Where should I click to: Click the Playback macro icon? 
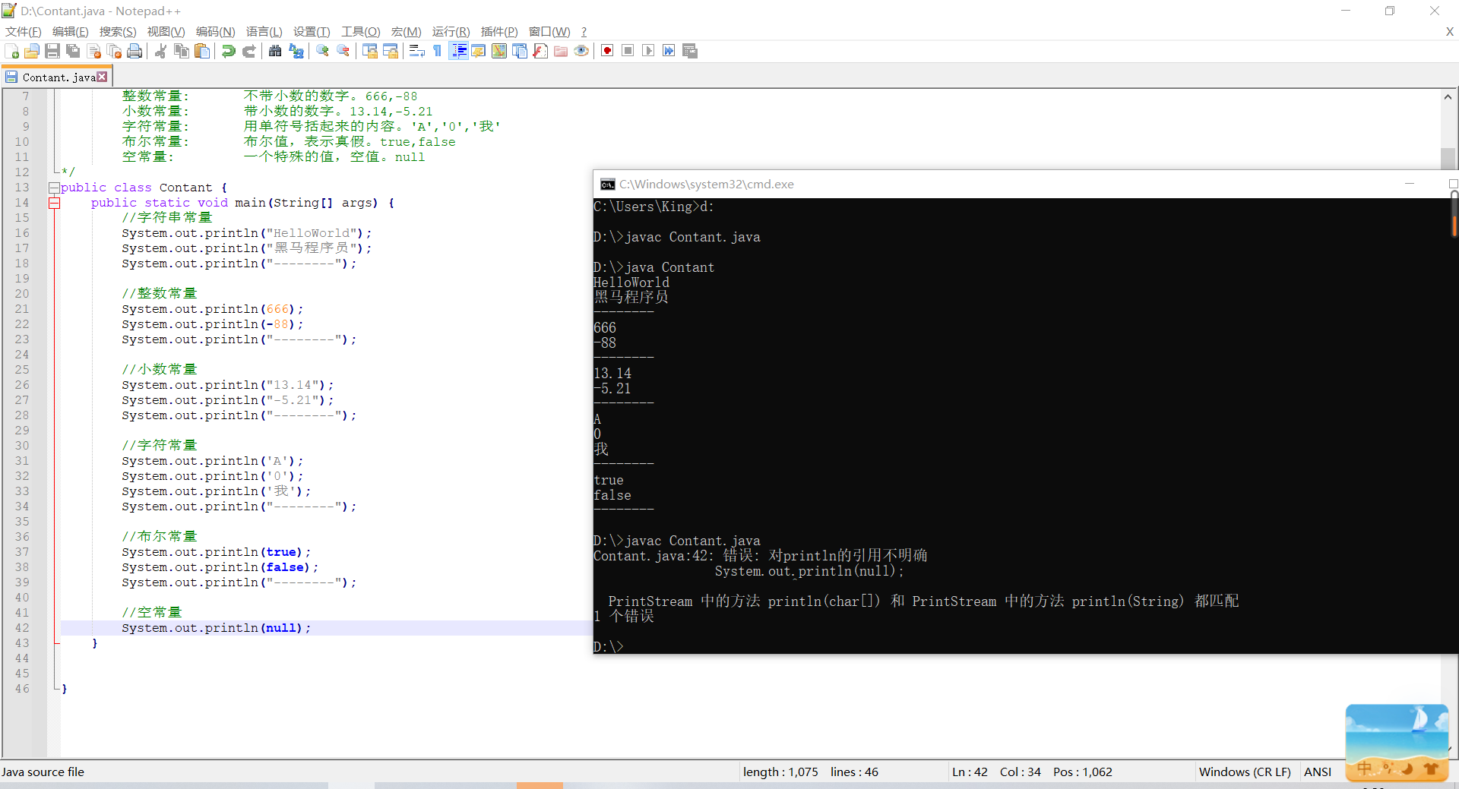(648, 51)
